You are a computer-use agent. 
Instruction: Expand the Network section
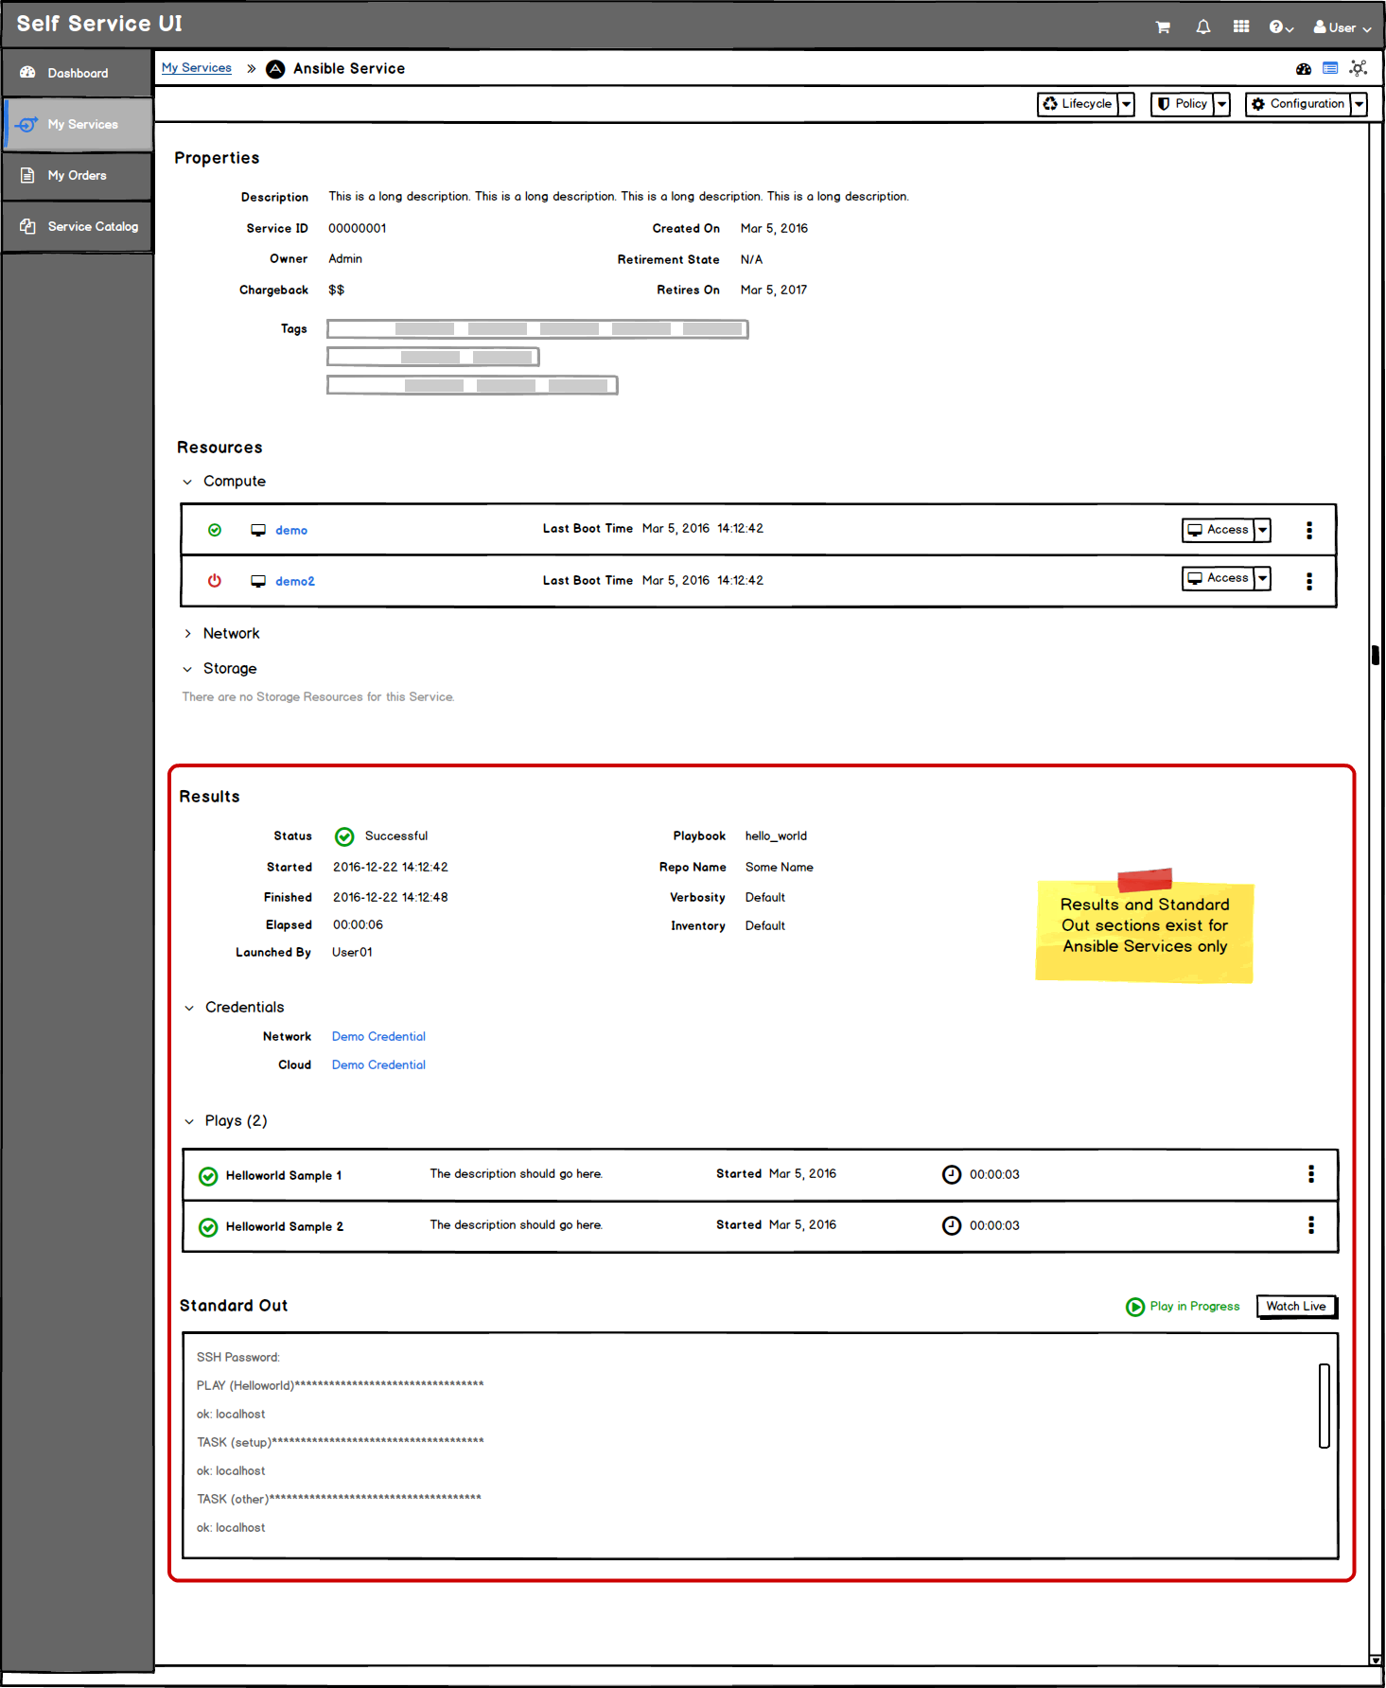[x=187, y=634]
